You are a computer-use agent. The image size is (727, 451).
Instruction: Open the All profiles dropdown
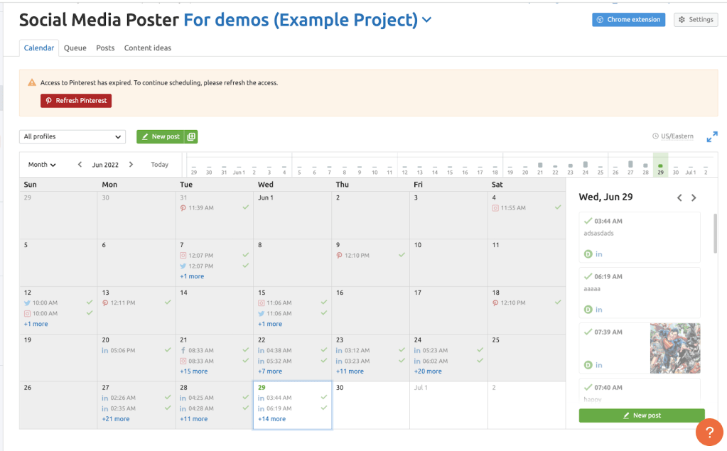click(x=72, y=136)
